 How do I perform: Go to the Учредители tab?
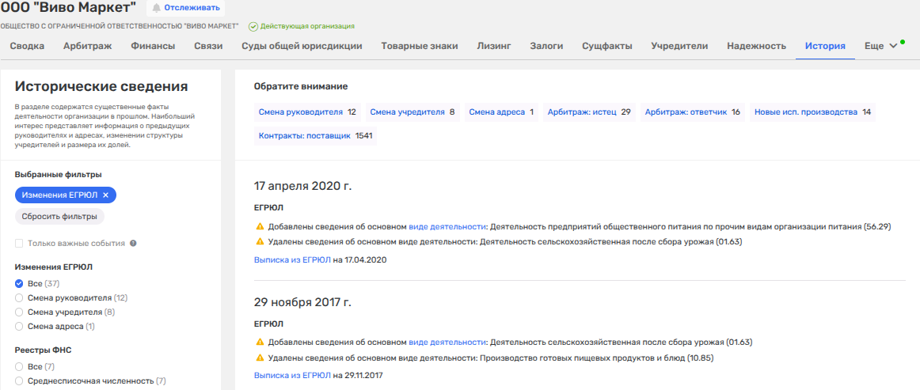pos(679,46)
